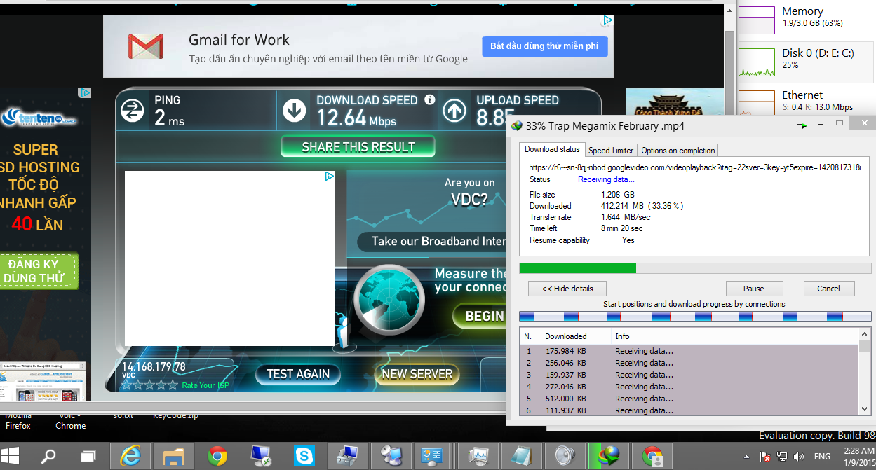Viewport: 876px width, 470px height.
Task: Click the download speed arrow icon
Action: (295, 111)
